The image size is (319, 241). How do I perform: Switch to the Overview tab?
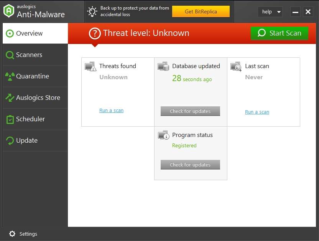click(35, 33)
